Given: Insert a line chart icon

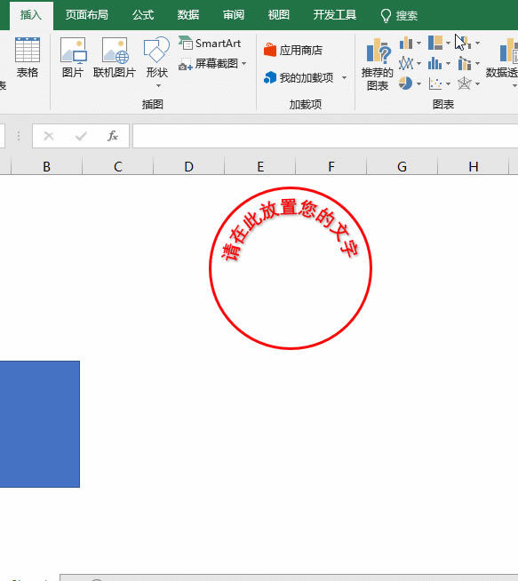Looking at the screenshot, I should (406, 63).
